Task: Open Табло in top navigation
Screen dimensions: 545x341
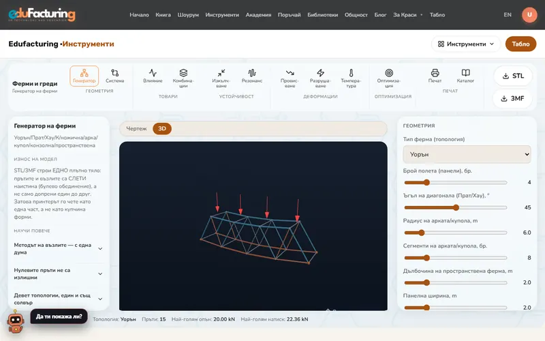Action: (437, 14)
